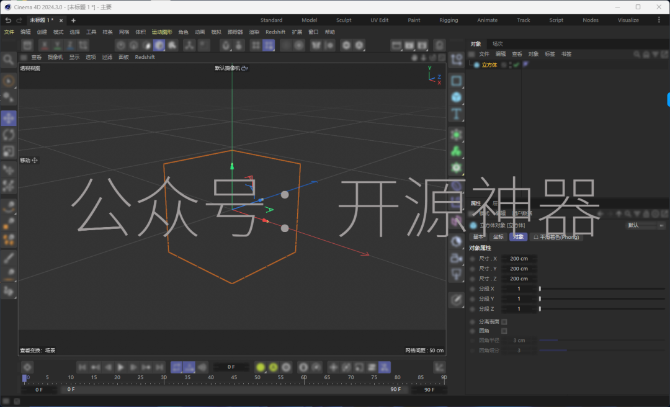Open the 摄像机 menu in the viewport bar
Viewport: 670px width, 407px height.
(x=56, y=57)
